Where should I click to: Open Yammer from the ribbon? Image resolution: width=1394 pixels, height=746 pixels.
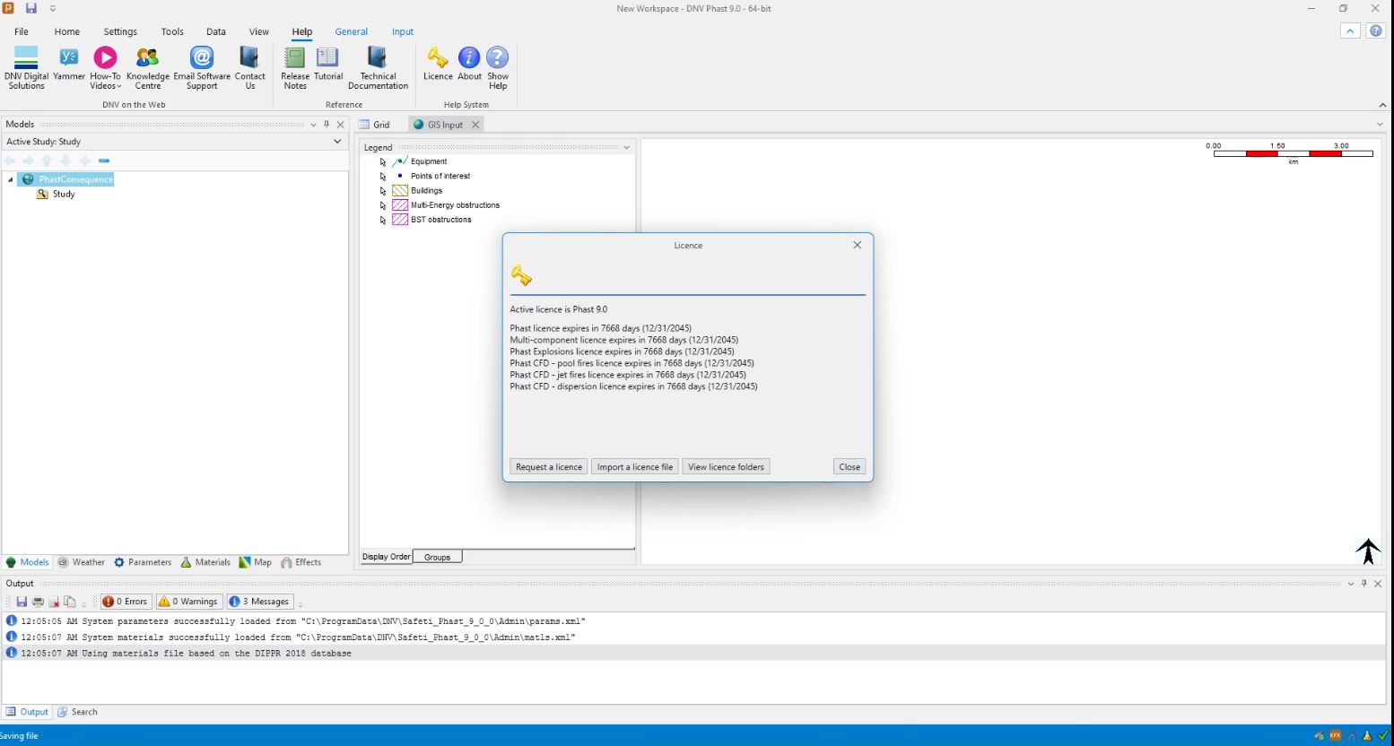coord(69,63)
